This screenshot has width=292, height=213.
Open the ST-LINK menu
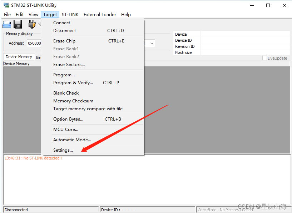click(x=70, y=15)
